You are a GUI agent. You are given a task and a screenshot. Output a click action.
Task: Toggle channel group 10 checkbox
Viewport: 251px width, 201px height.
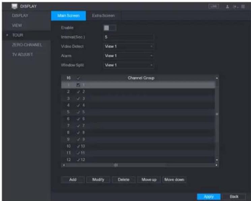coord(78,146)
